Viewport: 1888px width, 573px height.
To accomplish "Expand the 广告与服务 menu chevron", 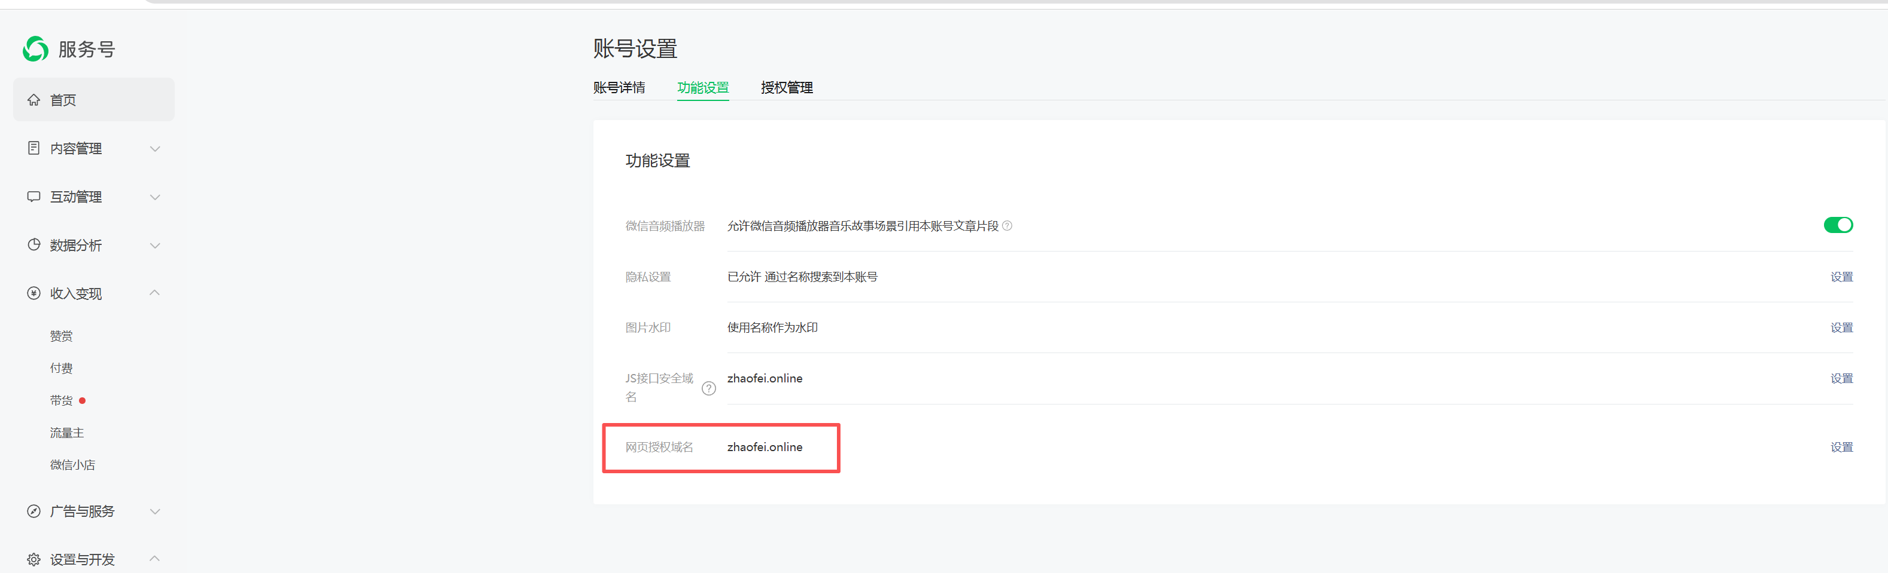I will (x=155, y=511).
